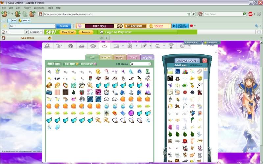Click the FEED NOW button
The height and width of the screenshot is (164, 263).
pyautogui.click(x=99, y=26)
